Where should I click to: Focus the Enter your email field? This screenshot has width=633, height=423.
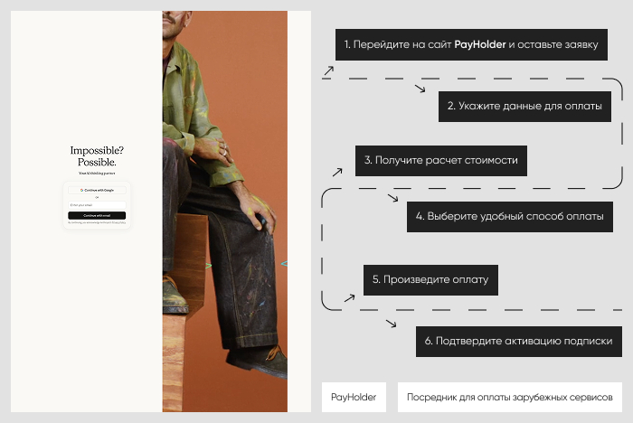point(97,205)
